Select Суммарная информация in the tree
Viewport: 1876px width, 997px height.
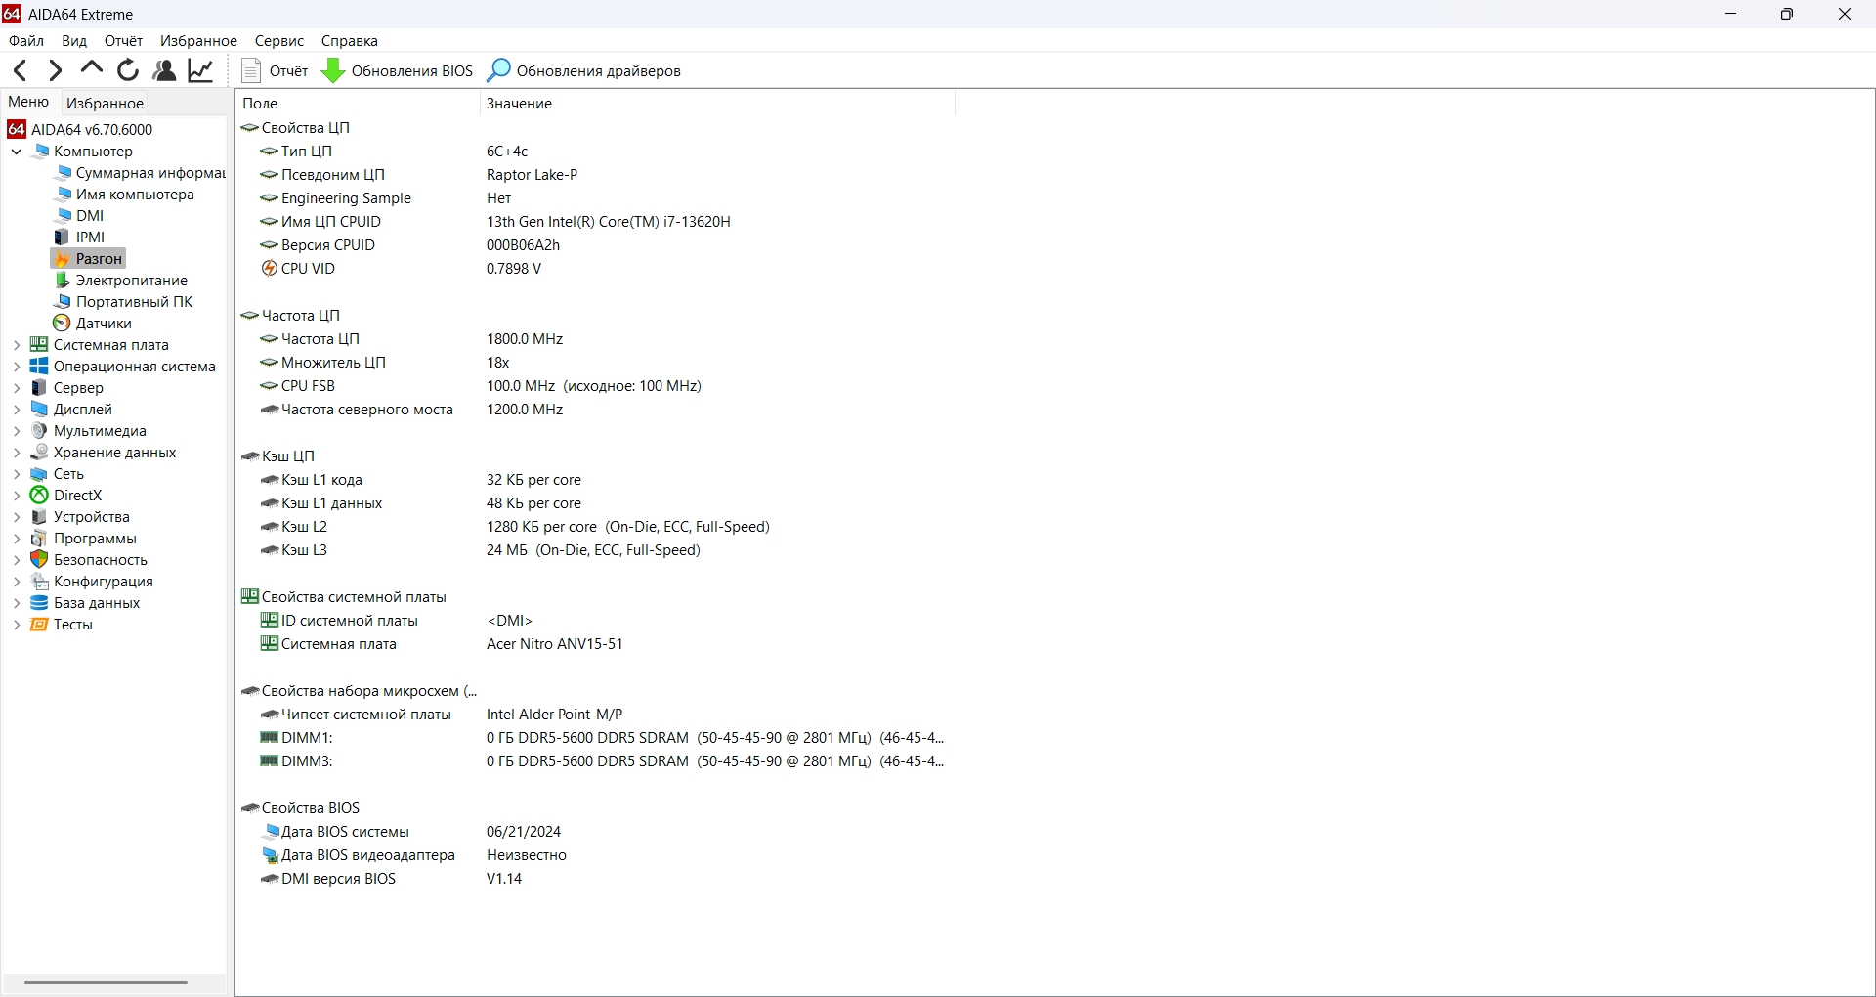150,173
